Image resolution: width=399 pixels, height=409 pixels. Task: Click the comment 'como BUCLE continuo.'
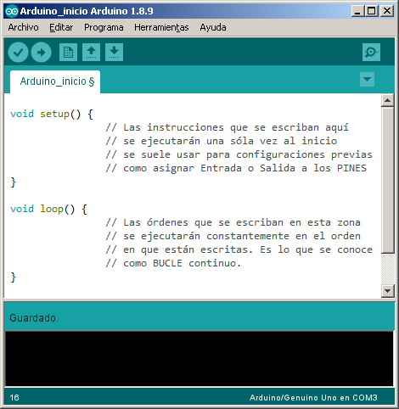coord(173,263)
